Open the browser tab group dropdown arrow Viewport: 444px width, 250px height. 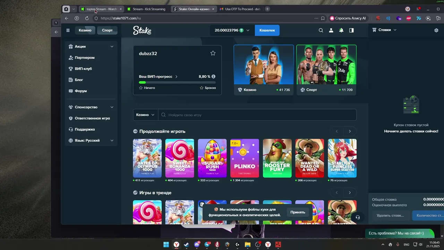74,9
